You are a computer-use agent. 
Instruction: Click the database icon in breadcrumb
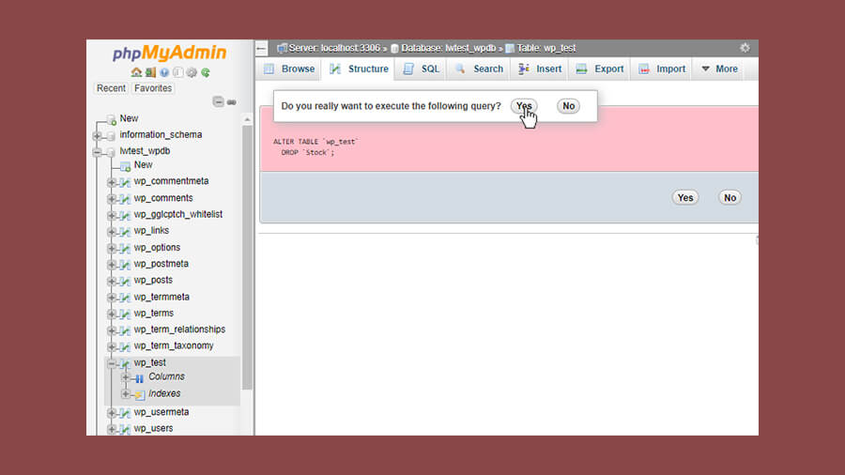coord(394,49)
